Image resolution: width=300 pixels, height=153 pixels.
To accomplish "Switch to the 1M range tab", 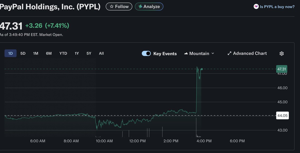I will 36,53.
